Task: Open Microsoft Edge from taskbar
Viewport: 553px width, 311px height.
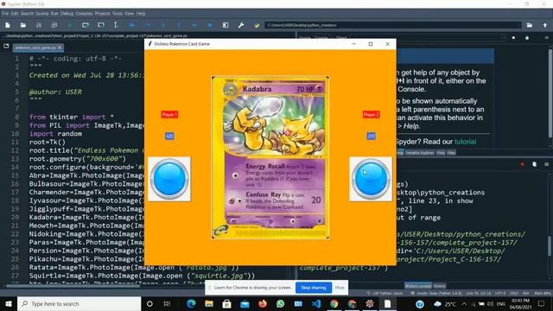Action: [x=191, y=303]
